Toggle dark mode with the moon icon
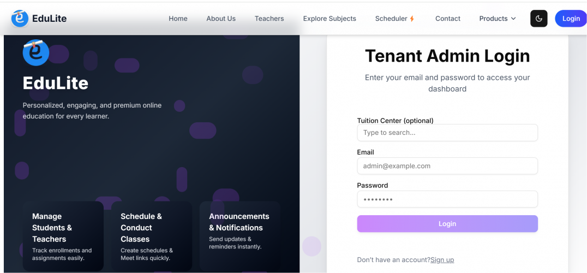587x273 pixels. 538,19
